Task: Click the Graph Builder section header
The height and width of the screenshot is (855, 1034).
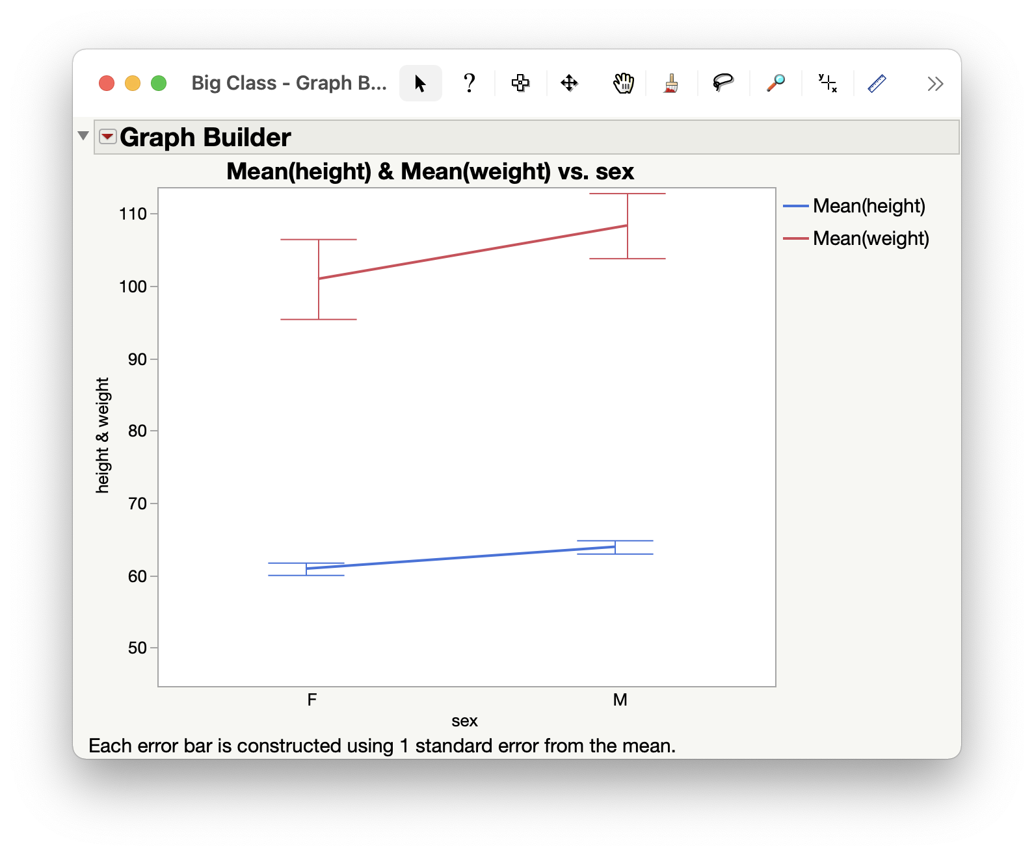Action: [526, 137]
